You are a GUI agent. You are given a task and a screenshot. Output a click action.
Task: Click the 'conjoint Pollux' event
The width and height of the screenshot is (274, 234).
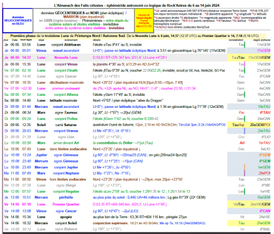pos(66,119)
